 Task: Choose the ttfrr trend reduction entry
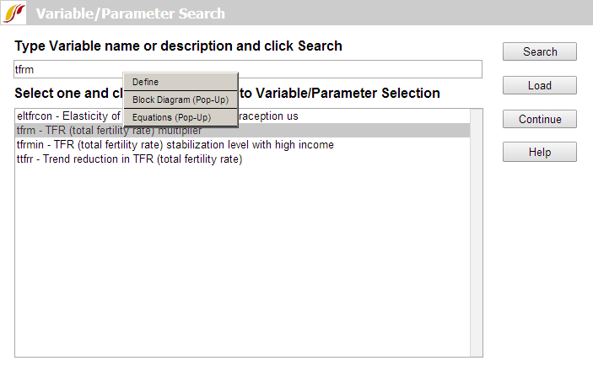click(129, 159)
